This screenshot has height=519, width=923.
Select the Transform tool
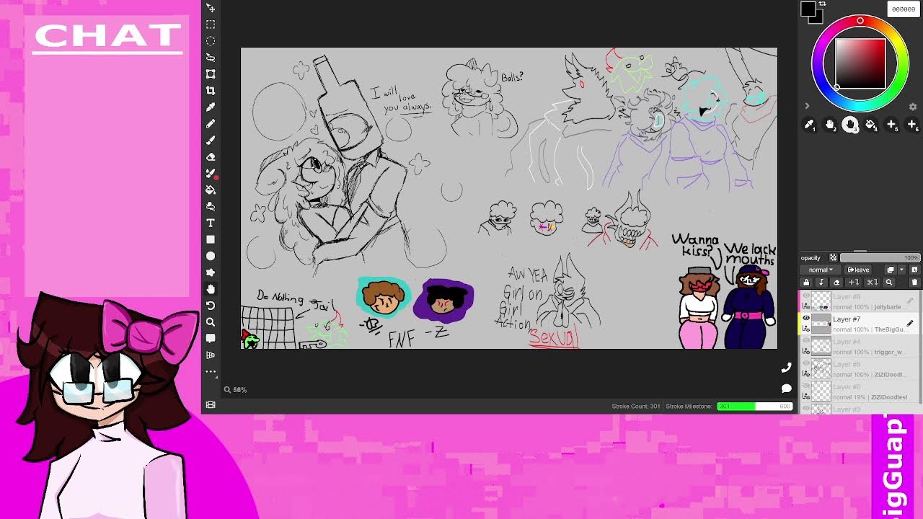tap(211, 74)
